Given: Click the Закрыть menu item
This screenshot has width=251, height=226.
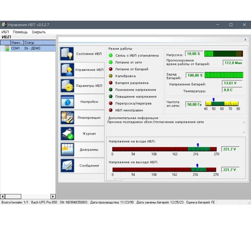Looking at the screenshot, I should tap(39, 32).
